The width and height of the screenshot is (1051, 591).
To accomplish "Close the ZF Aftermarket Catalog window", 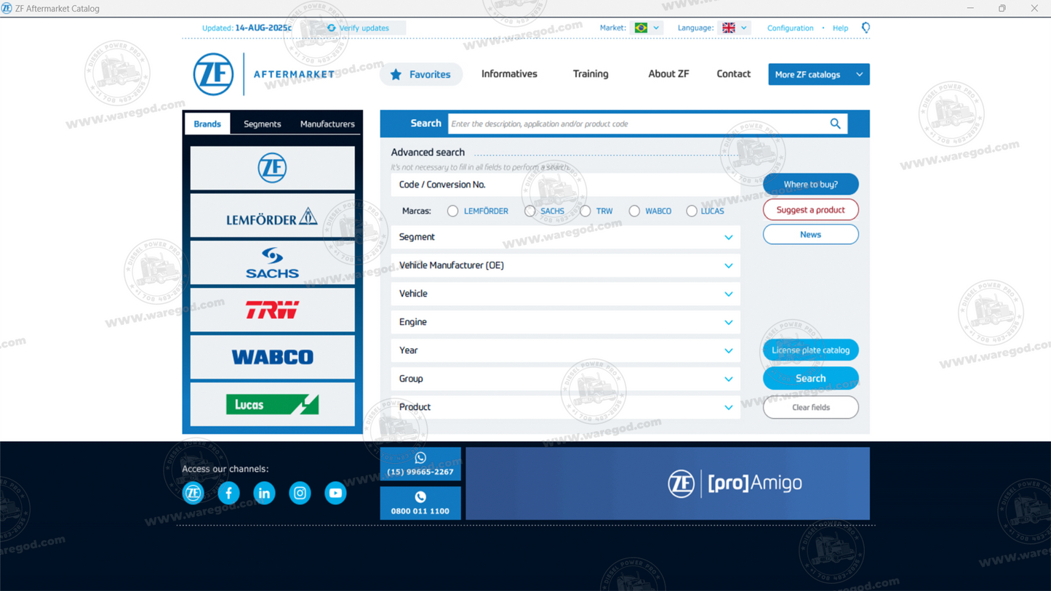I will (1034, 8).
